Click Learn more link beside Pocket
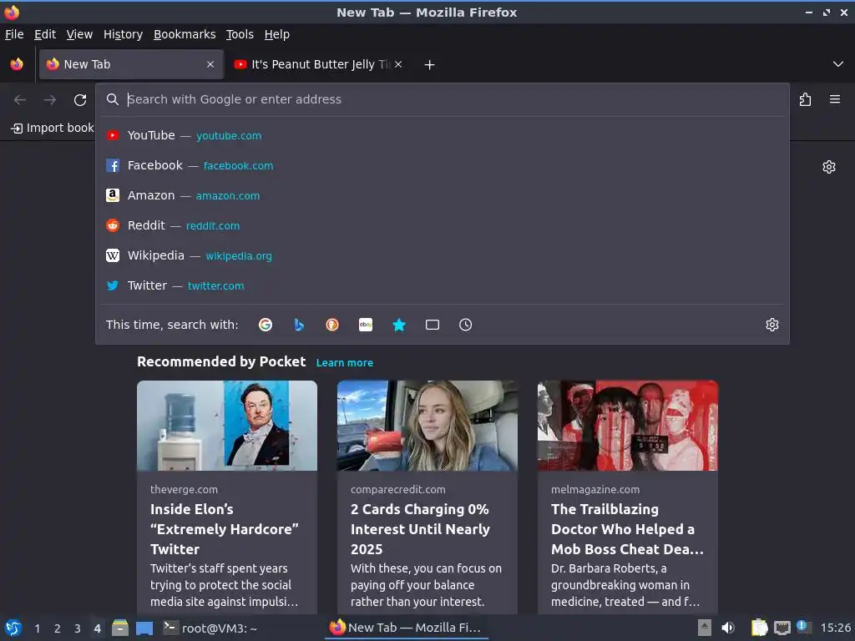Viewport: 855px width, 641px height. tap(345, 363)
